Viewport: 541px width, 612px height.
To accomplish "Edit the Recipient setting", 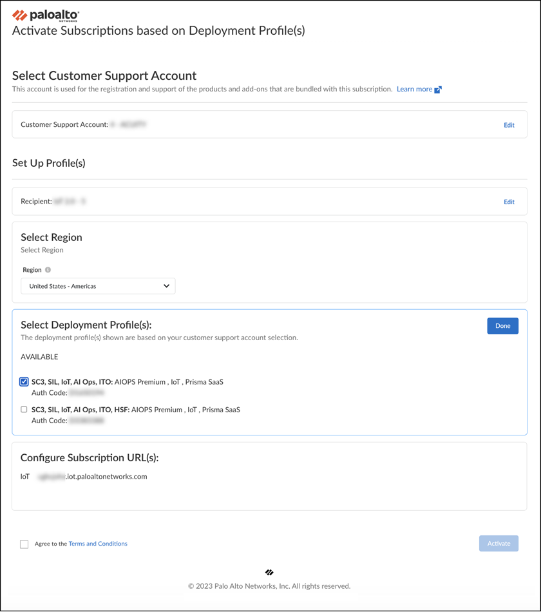I will (509, 202).
